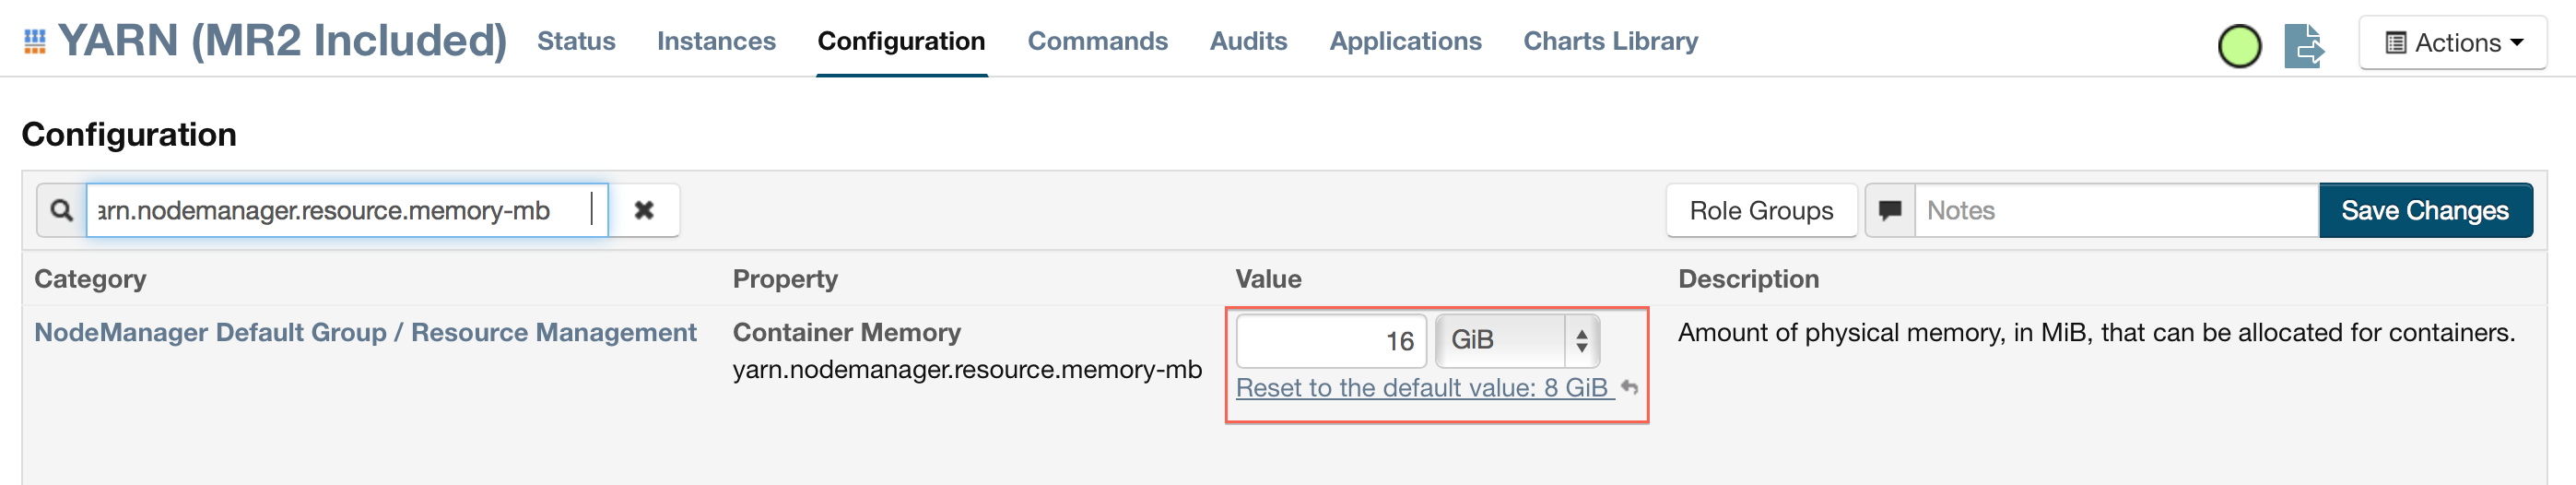Click the green health status indicator
The width and height of the screenshot is (2576, 485).
[2239, 46]
